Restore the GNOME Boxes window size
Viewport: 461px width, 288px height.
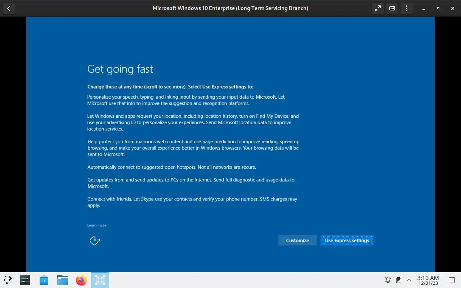[438, 8]
